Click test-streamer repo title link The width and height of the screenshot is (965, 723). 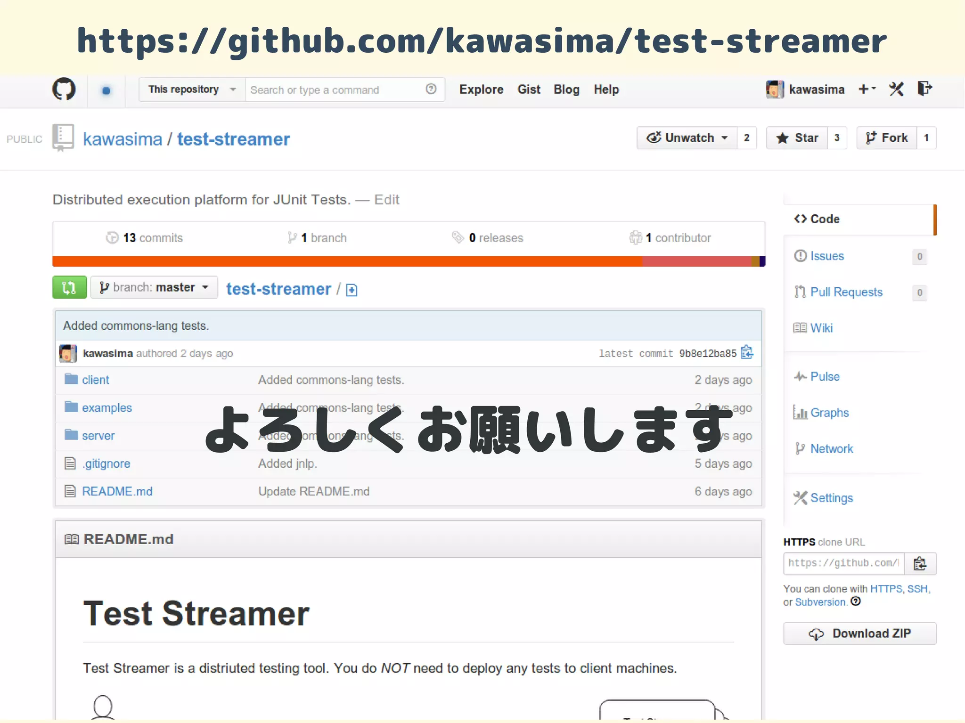233,139
